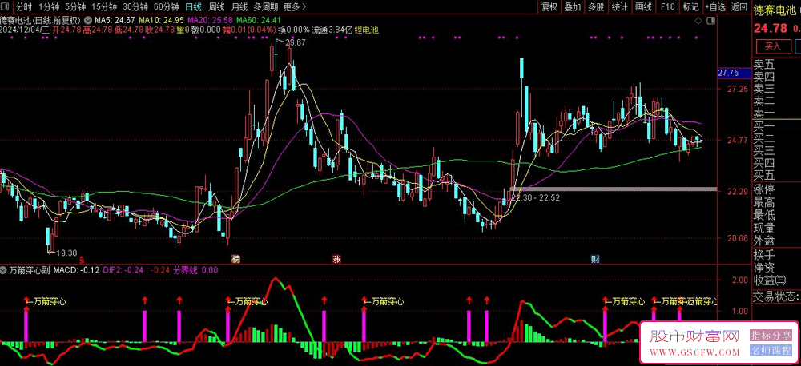This screenshot has height=366, width=801.
Task: Switch to 月线 monthly chart
Action: coord(239,7)
